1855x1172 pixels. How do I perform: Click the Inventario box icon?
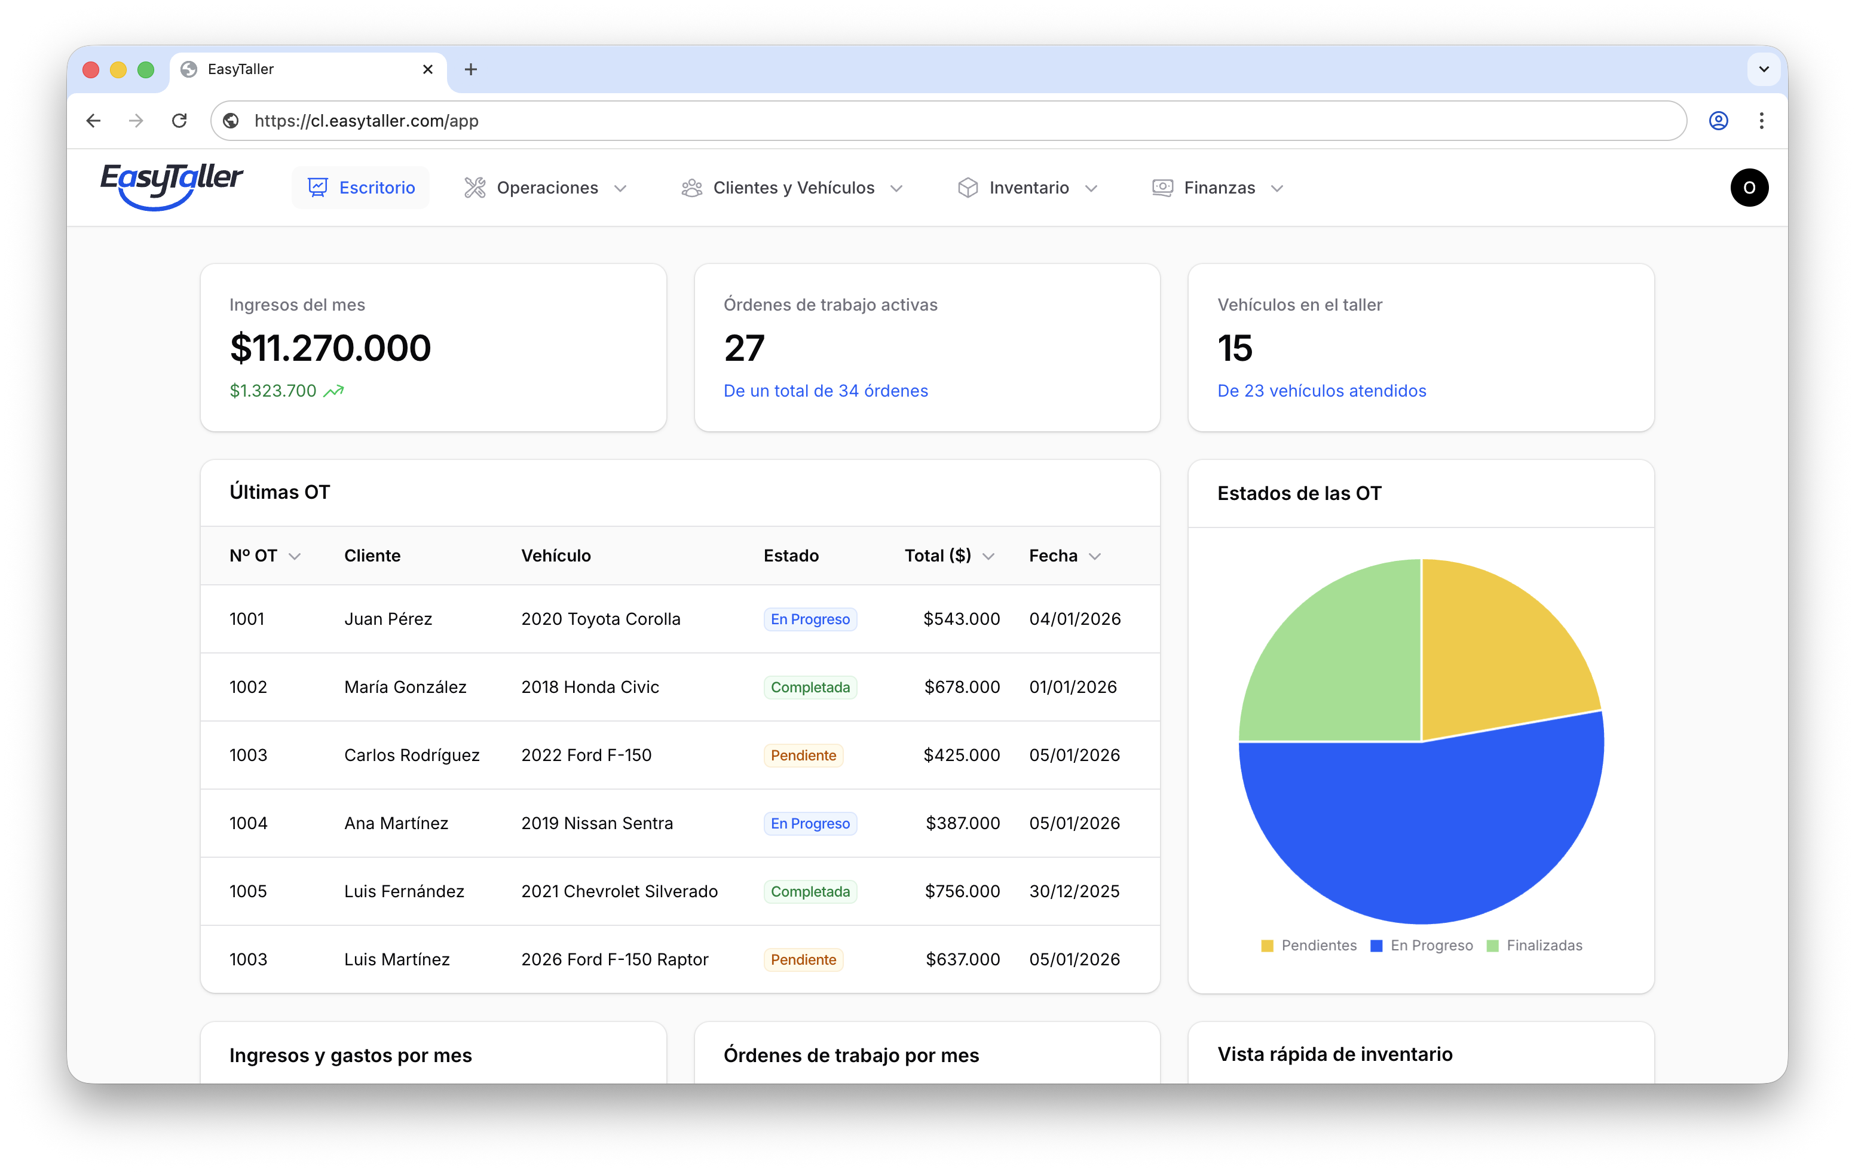coord(968,187)
